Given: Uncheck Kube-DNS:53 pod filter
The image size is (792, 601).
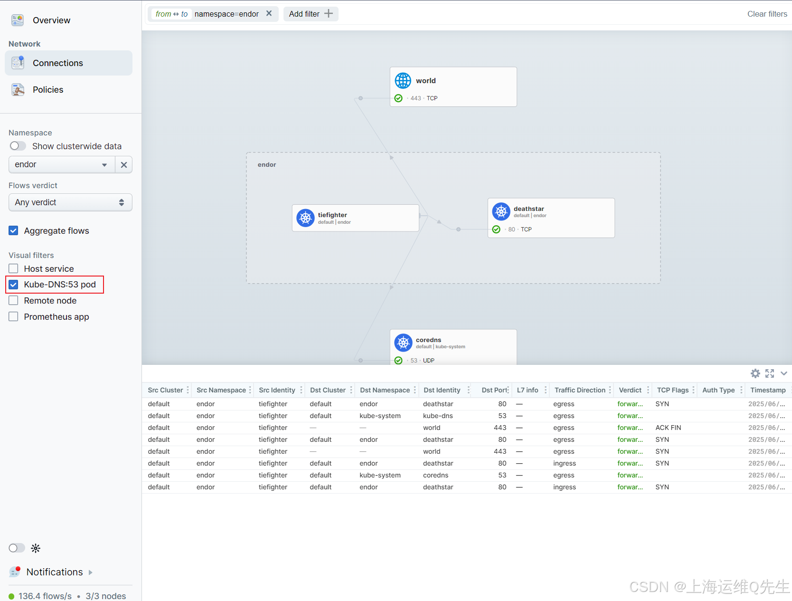Looking at the screenshot, I should 13,285.
